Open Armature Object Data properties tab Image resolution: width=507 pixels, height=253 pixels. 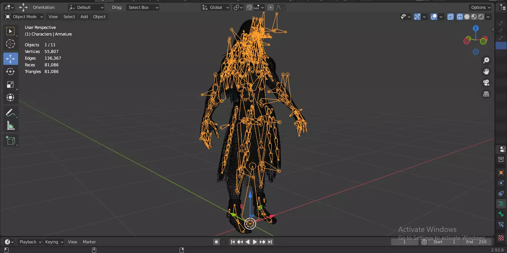click(501, 204)
